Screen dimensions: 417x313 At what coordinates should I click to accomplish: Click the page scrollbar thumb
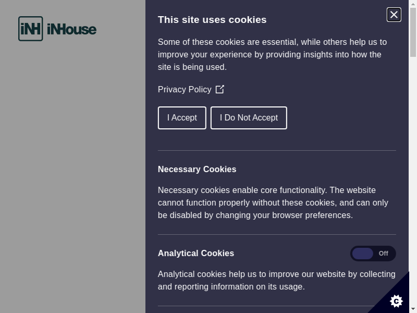413,31
